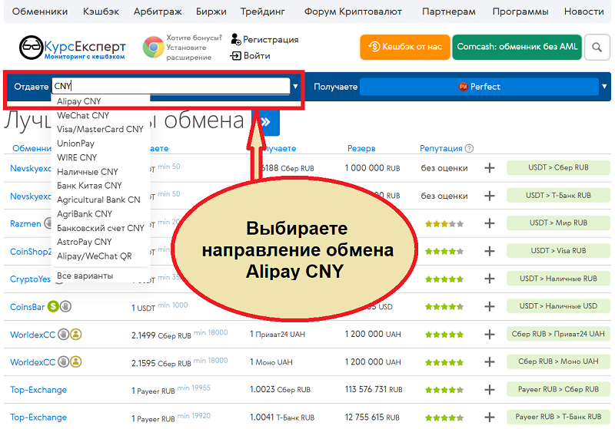Expand the USDT > Сбер RUB row plus
Image resolution: width=615 pixels, height=429 pixels.
[x=489, y=168]
